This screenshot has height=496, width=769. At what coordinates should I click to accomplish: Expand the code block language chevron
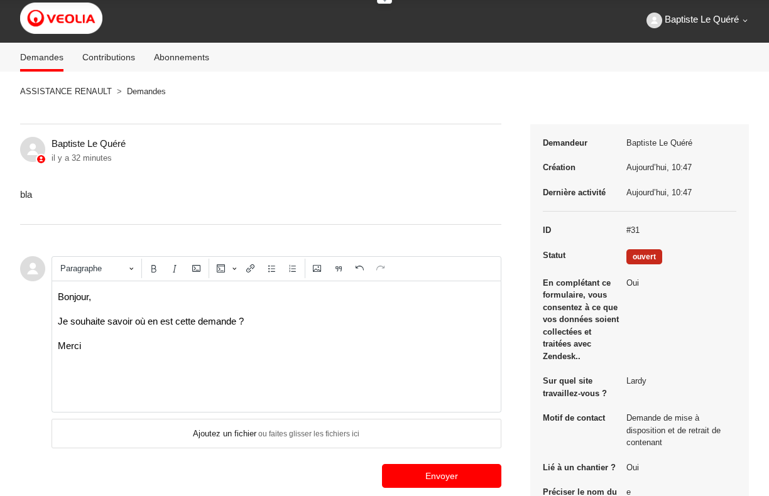pos(234,269)
